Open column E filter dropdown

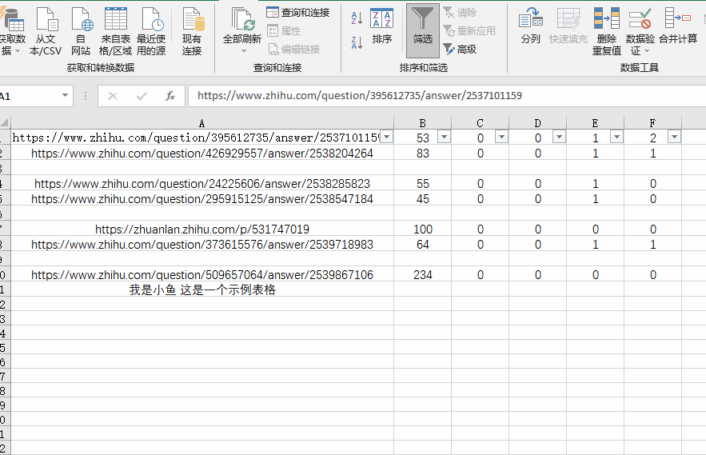[x=616, y=137]
